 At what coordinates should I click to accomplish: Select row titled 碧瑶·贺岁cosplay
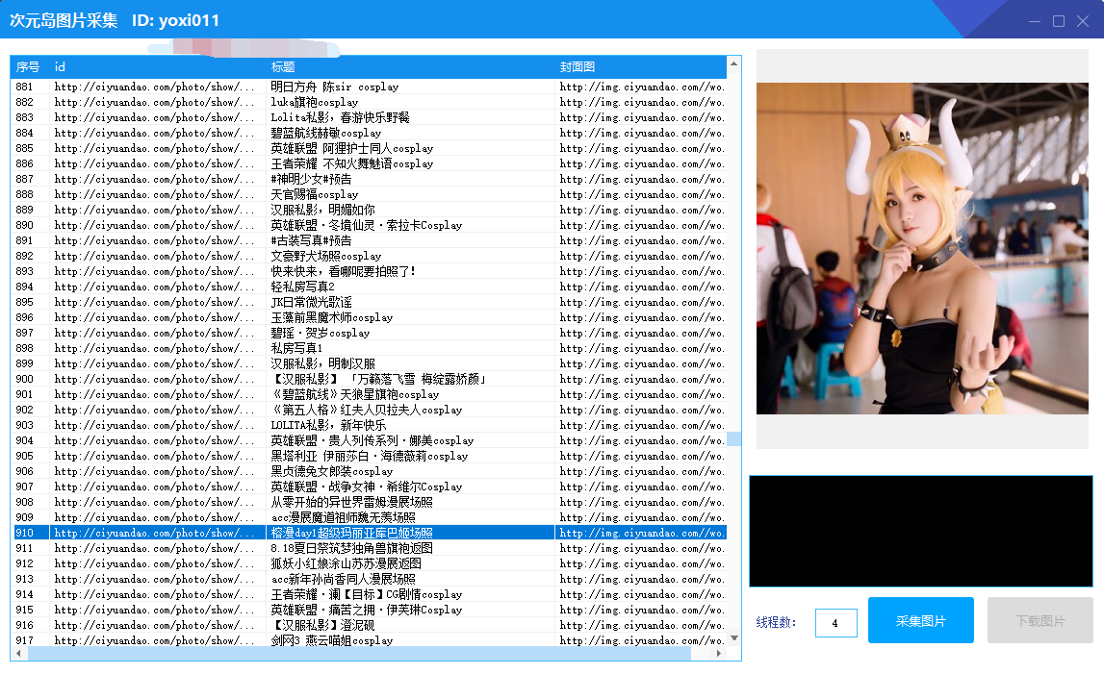pyautogui.click(x=369, y=333)
